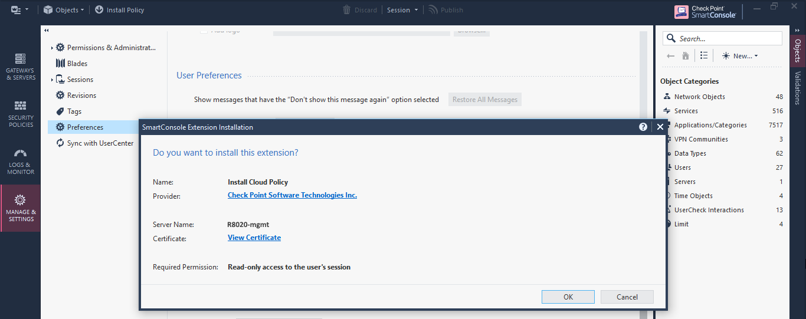Click the Restore All Messages button
This screenshot has height=319, width=806.
point(485,100)
